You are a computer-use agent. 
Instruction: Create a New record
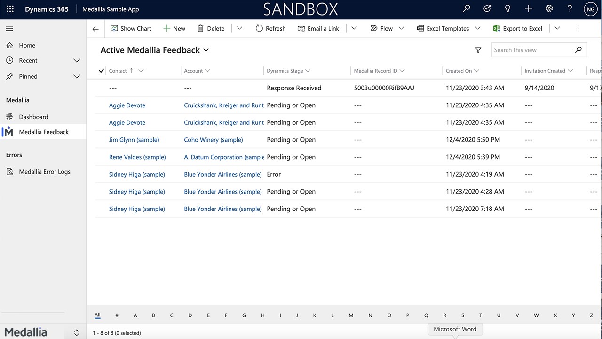point(174,28)
